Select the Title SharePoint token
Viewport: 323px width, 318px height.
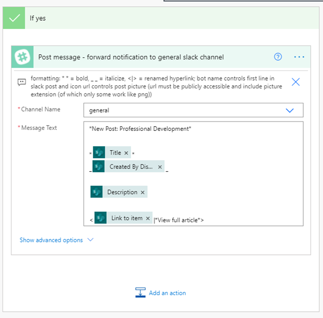coord(115,153)
